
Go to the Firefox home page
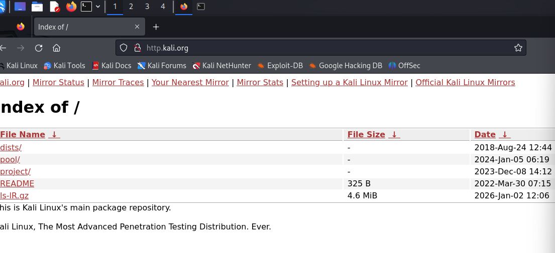[x=56, y=48]
